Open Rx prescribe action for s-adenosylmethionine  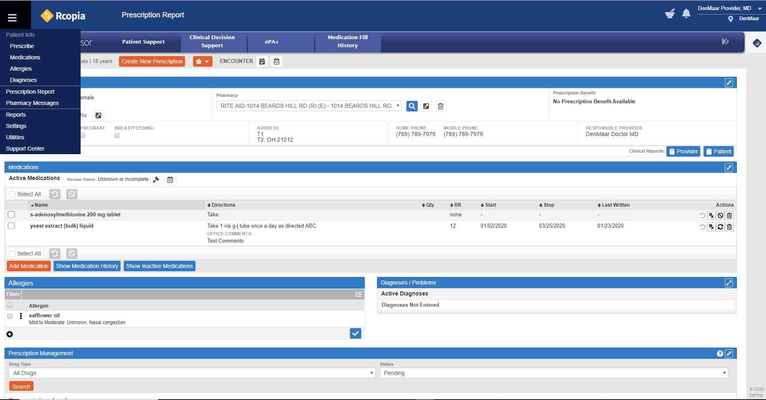click(x=712, y=215)
